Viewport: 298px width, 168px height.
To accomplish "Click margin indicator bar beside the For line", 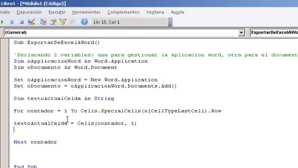I will pos(4,111).
